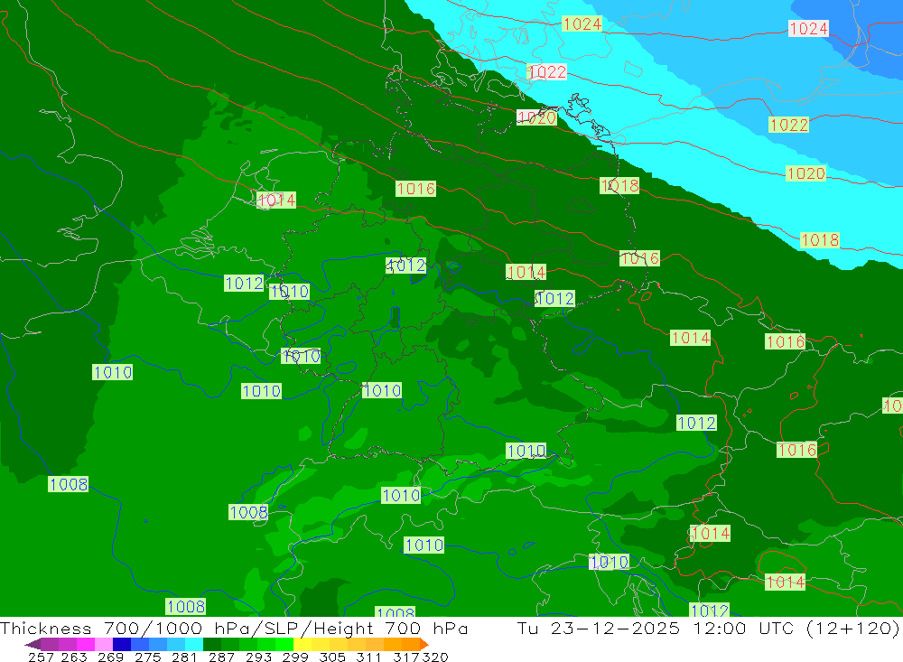Select the cyan legend color swatch
The image size is (903, 662).
(194, 644)
